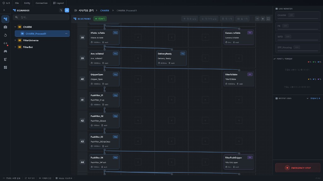The height and width of the screenshot is (181, 323).
Task: Click the scenario manager list icon in breadcrumb
Action: [x=76, y=10]
